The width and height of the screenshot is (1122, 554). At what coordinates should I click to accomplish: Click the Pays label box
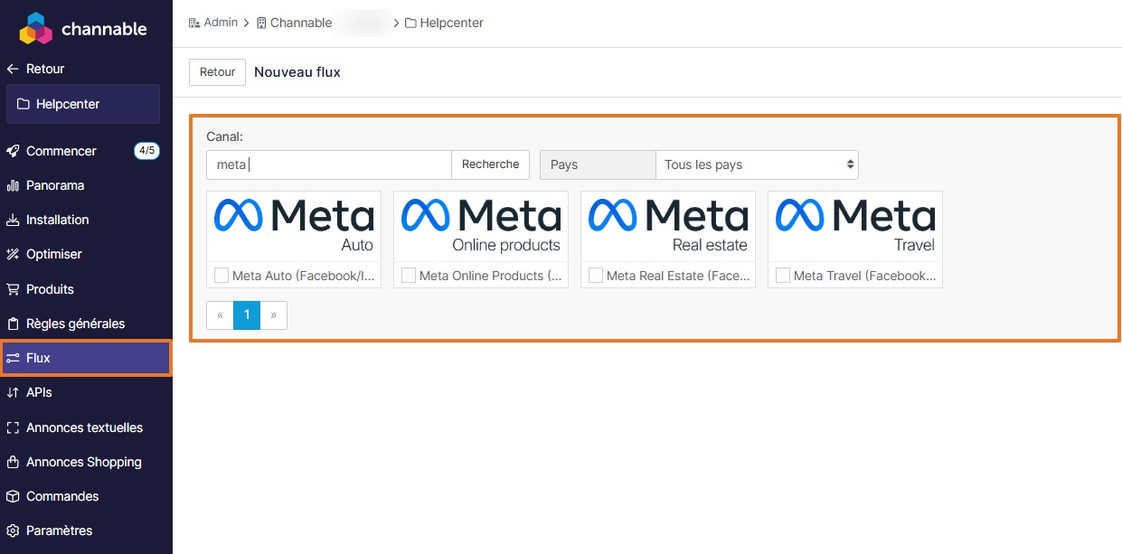pyautogui.click(x=598, y=164)
